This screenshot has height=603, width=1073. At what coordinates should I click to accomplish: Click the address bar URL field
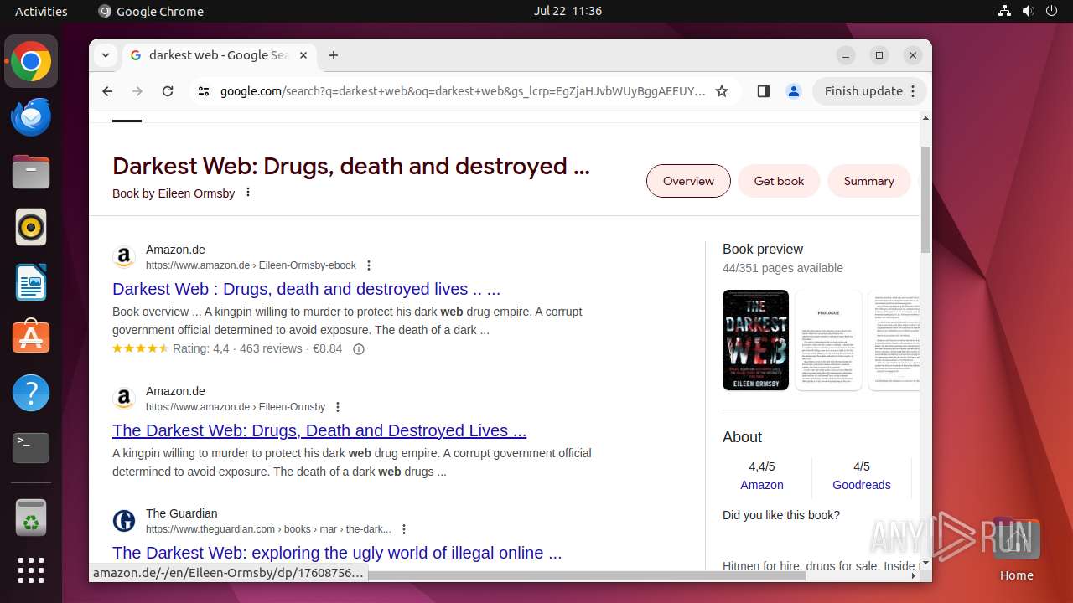tap(463, 91)
